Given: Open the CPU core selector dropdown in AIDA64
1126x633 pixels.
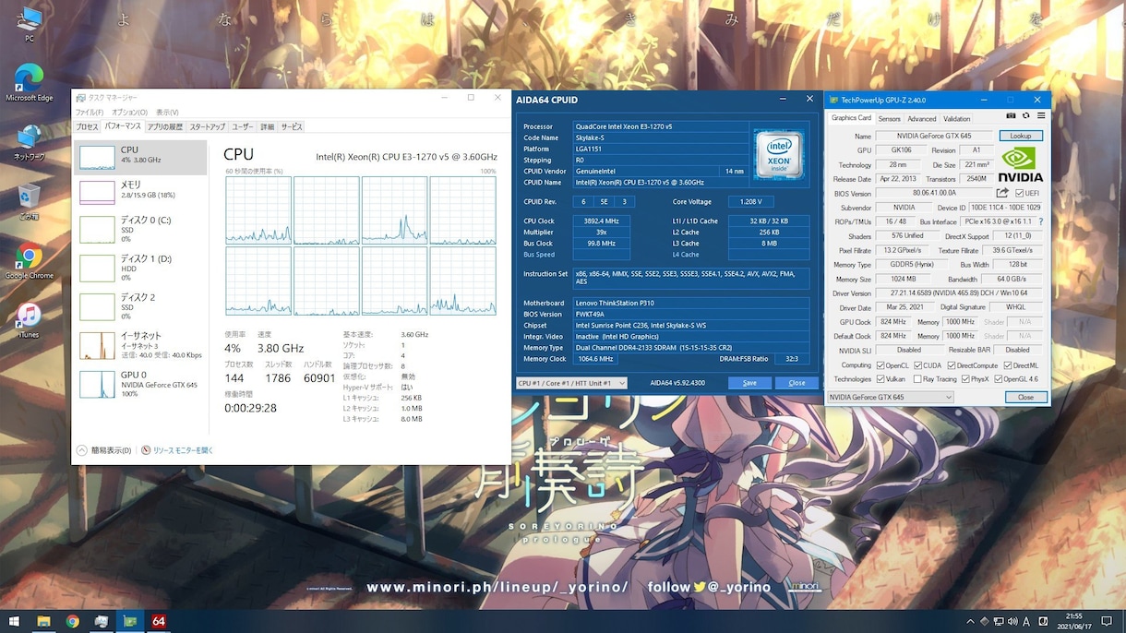Looking at the screenshot, I should pyautogui.click(x=571, y=383).
